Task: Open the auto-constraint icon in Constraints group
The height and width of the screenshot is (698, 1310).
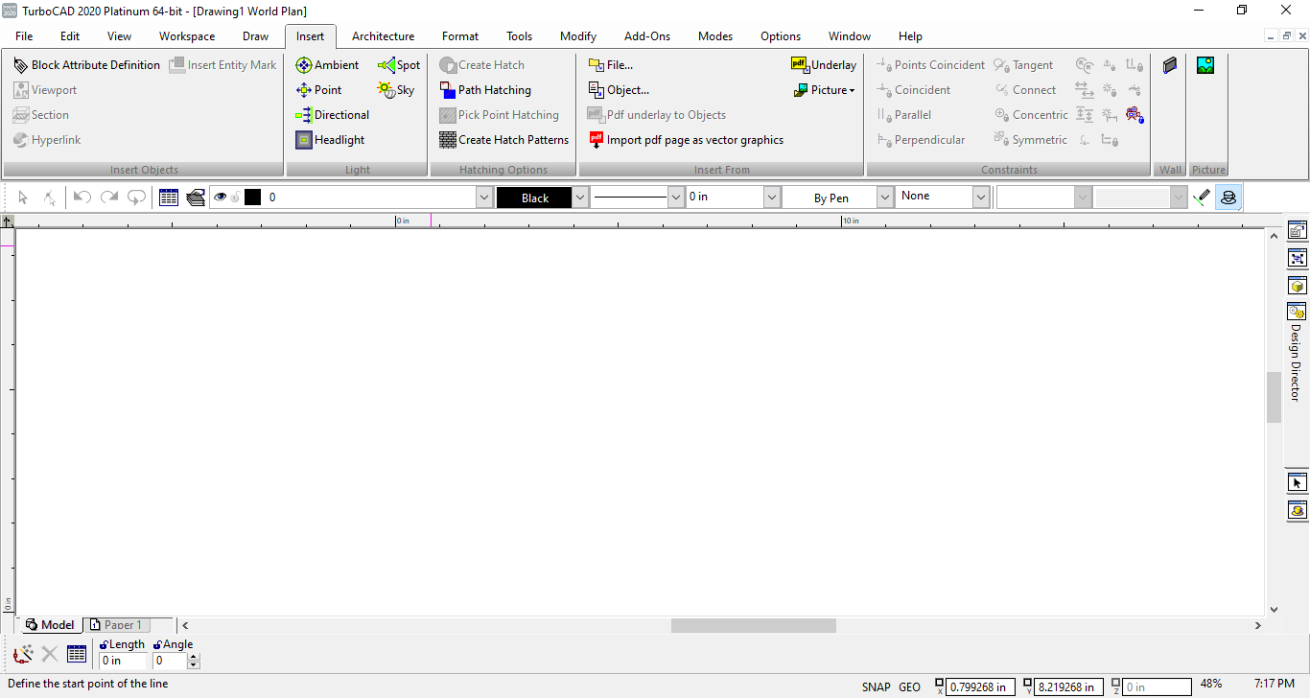Action: pos(1135,115)
